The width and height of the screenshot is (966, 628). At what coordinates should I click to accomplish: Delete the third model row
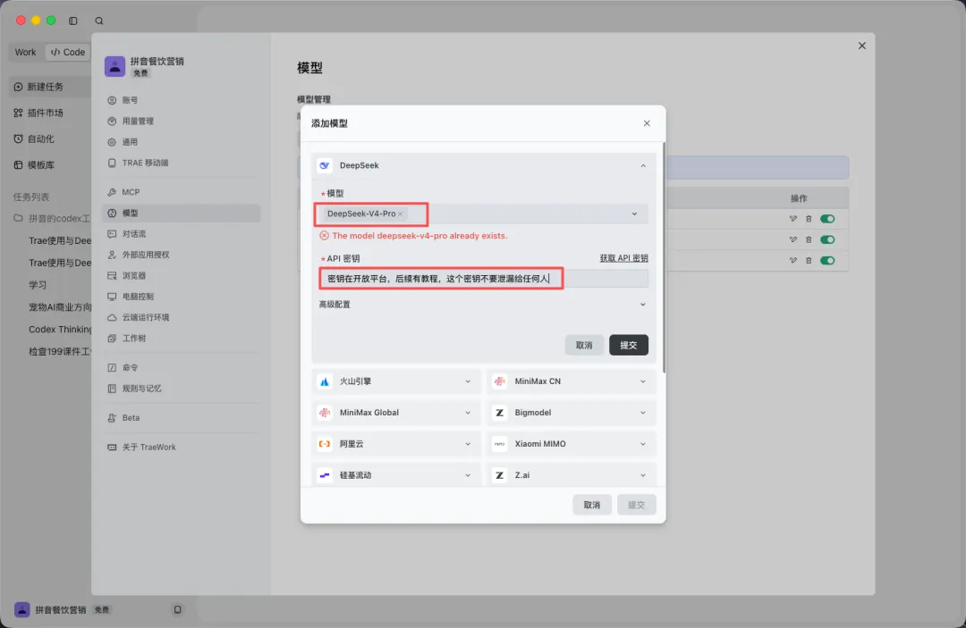point(809,261)
